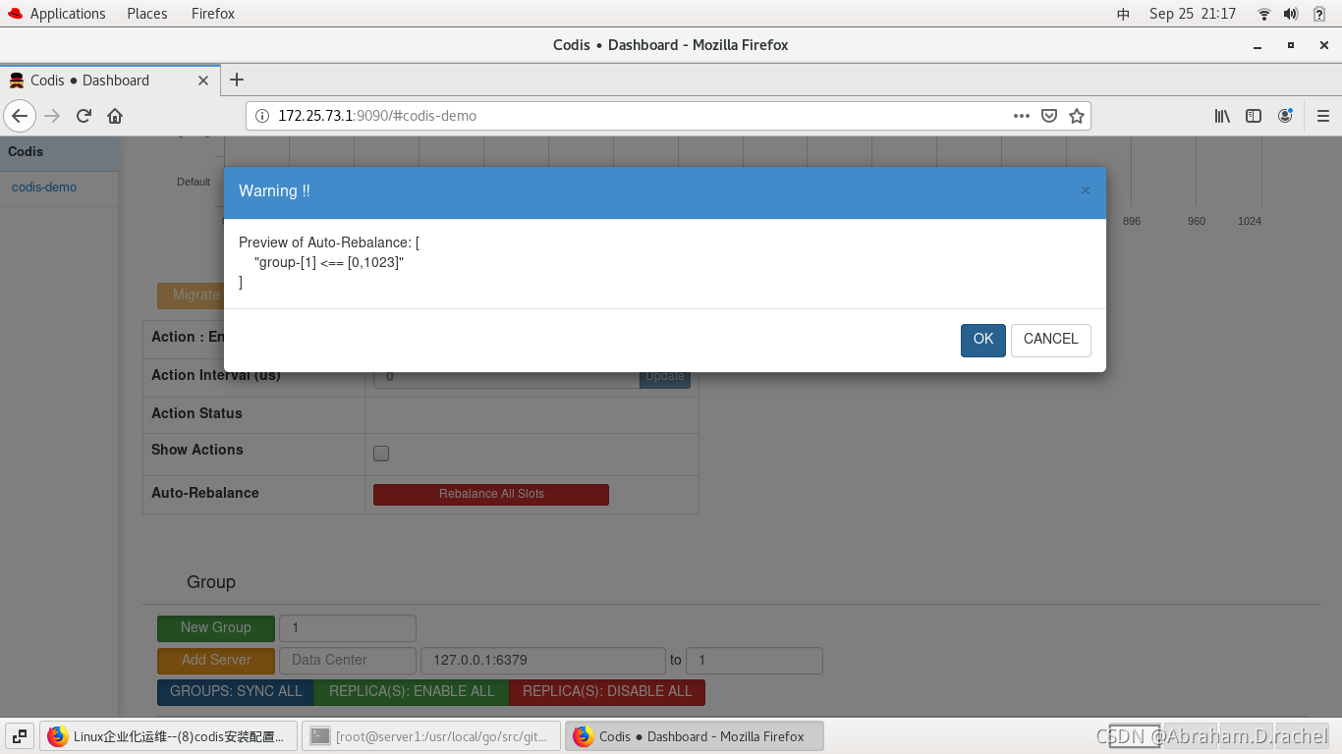Open the Firefox menu in the top panel
Viewport: 1342px width, 754px height.
point(213,14)
